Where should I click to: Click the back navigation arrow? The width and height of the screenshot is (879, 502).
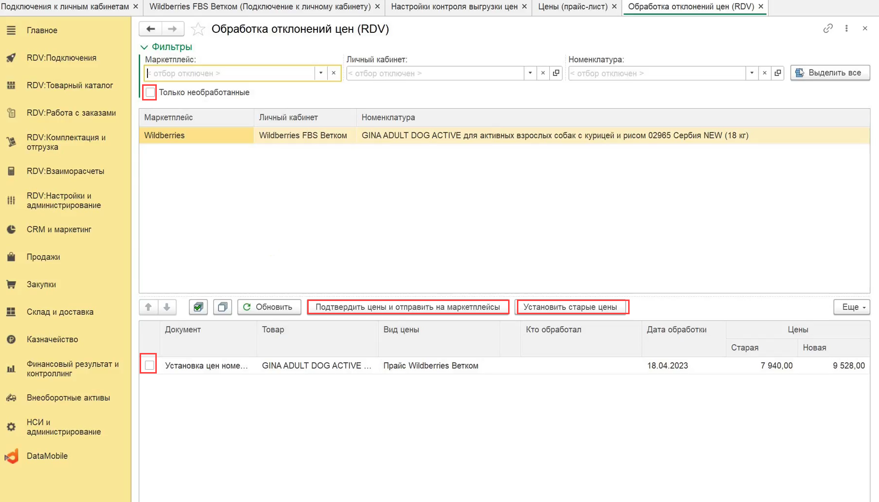click(150, 29)
